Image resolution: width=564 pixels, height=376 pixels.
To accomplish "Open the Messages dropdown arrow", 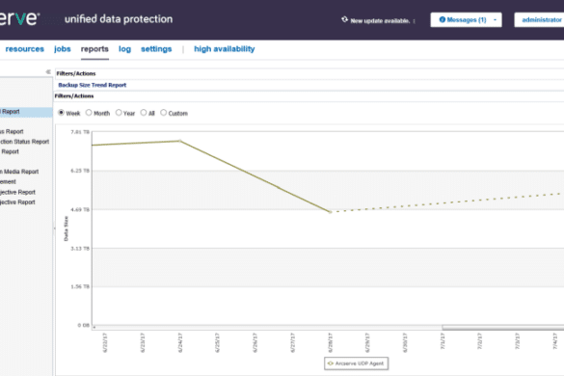I will pos(495,20).
